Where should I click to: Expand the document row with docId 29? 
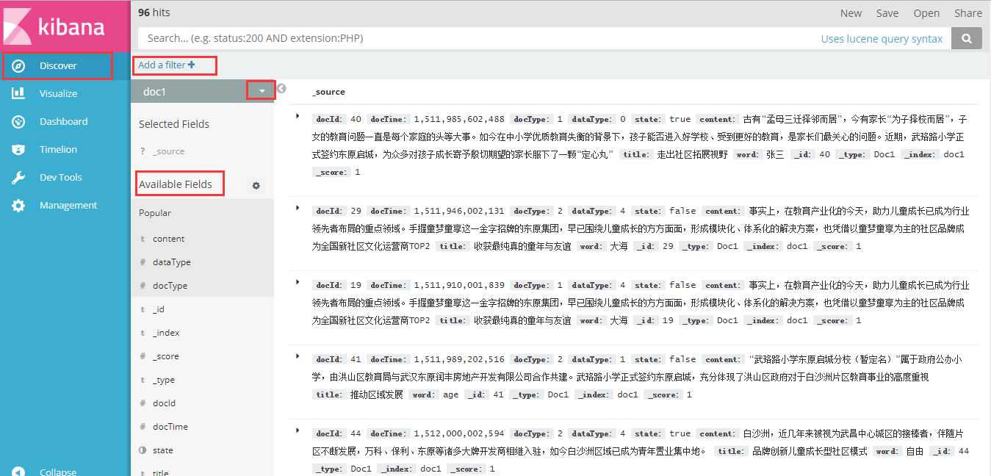298,208
